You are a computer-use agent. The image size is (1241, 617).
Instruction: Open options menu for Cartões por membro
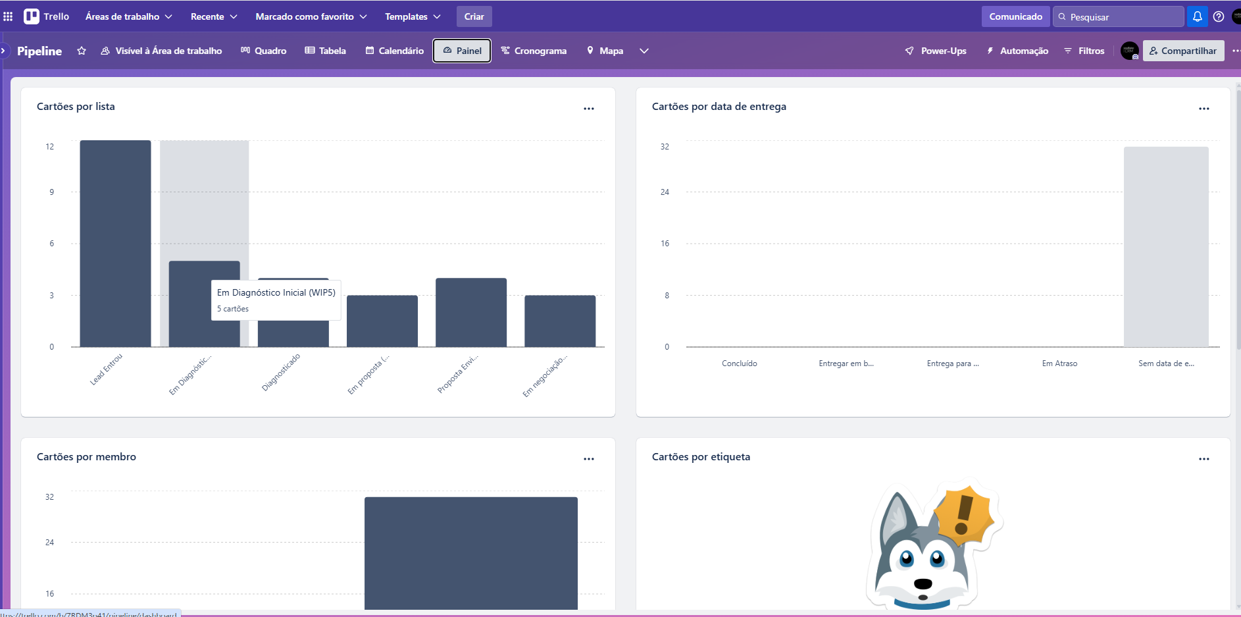(589, 459)
